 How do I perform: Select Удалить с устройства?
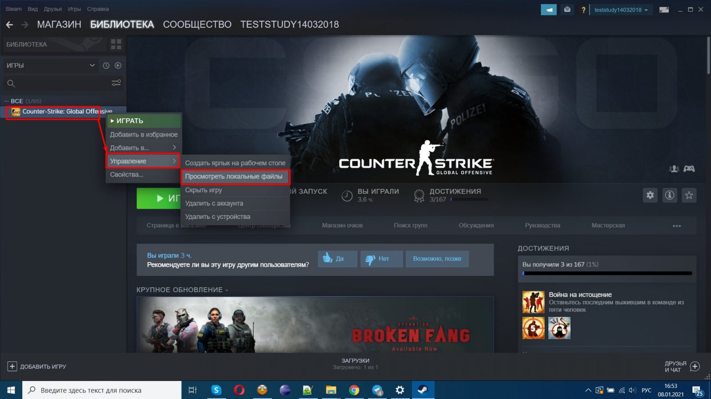point(236,216)
